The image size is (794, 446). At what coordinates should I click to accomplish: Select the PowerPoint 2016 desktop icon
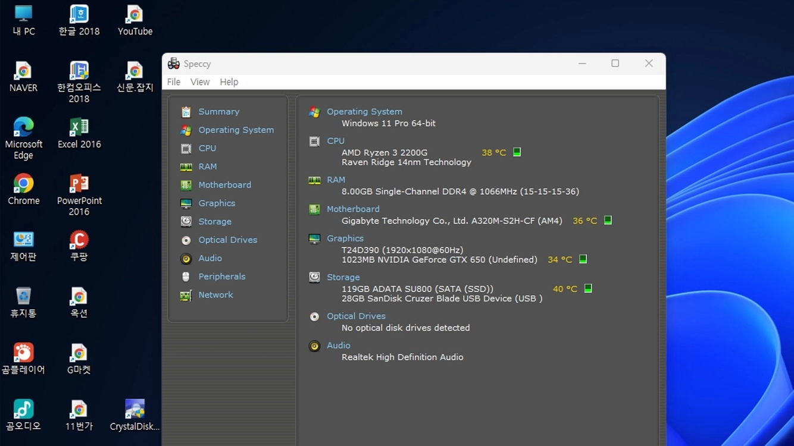pos(79,195)
